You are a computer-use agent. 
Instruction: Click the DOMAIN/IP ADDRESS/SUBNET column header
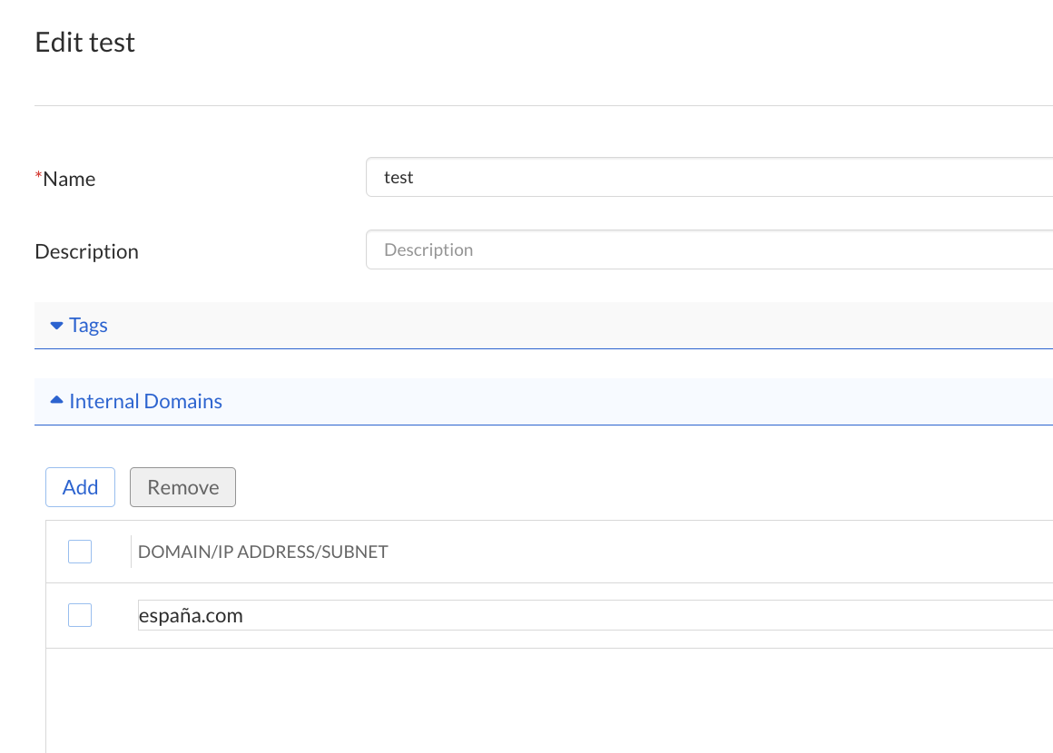click(262, 552)
